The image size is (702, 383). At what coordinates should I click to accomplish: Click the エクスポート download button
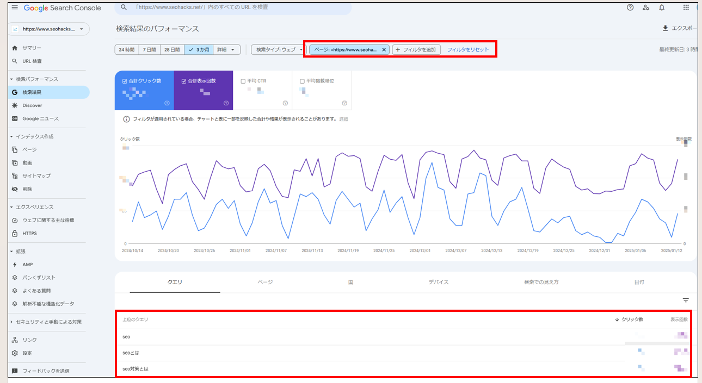680,28
